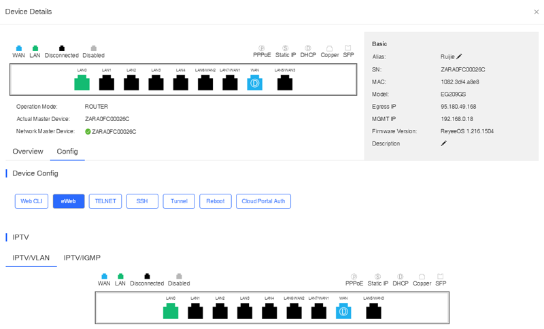544x329 pixels.
Task: Click the green LAN0 port in IPTV panel
Action: [x=171, y=311]
